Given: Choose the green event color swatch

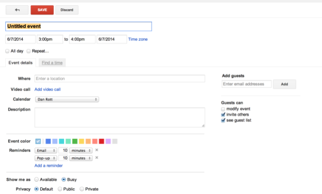Looking at the screenshot, I should coord(75,142).
